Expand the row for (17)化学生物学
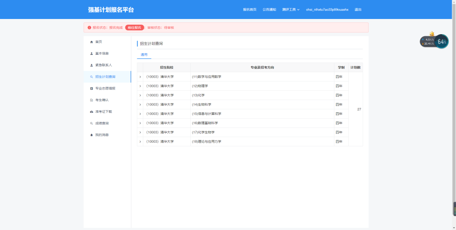456x230 pixels. click(140, 132)
